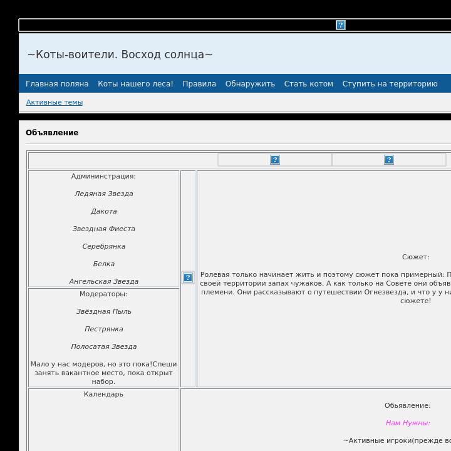Click the Сюжет: heading
Image resolution: width=451 pixels, height=451 pixels.
tap(416, 257)
